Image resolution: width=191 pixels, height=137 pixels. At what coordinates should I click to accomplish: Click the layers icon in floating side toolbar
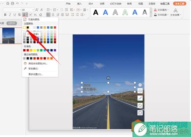(140, 91)
